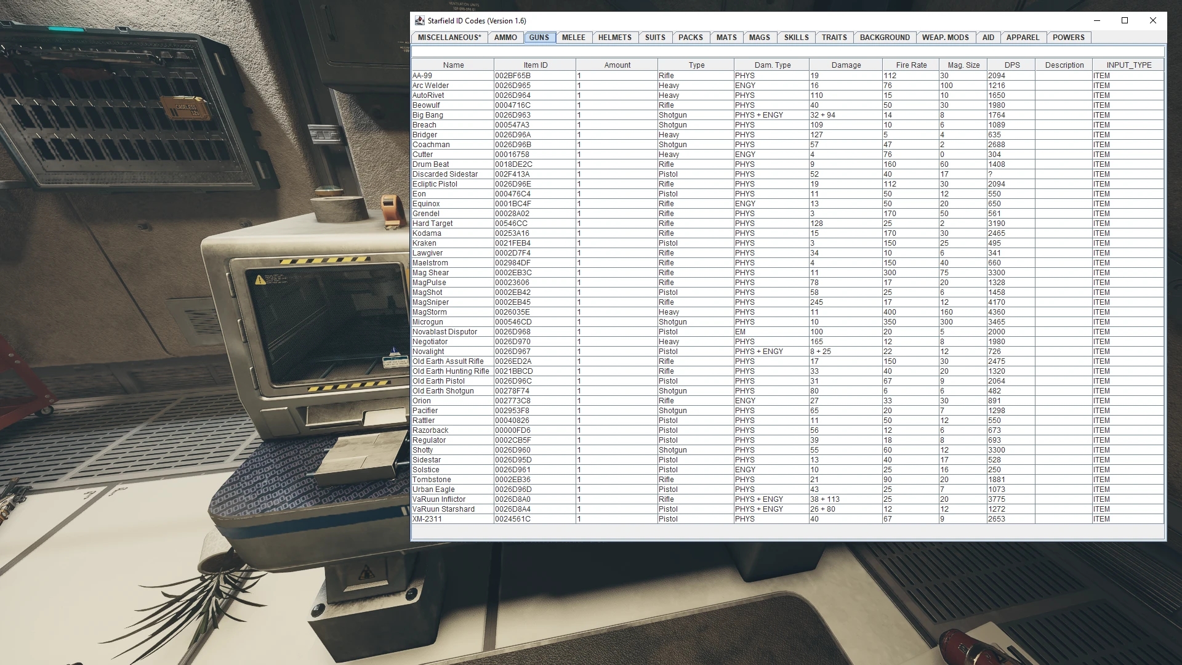Click the Coachman name cell
Viewport: 1182px width, 665px height.
[452, 145]
